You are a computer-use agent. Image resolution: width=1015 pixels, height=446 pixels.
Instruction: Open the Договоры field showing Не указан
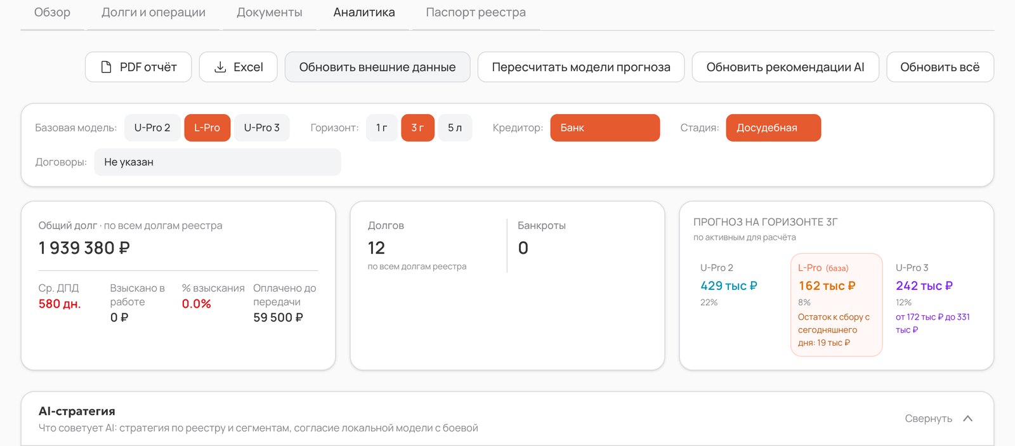point(218,162)
